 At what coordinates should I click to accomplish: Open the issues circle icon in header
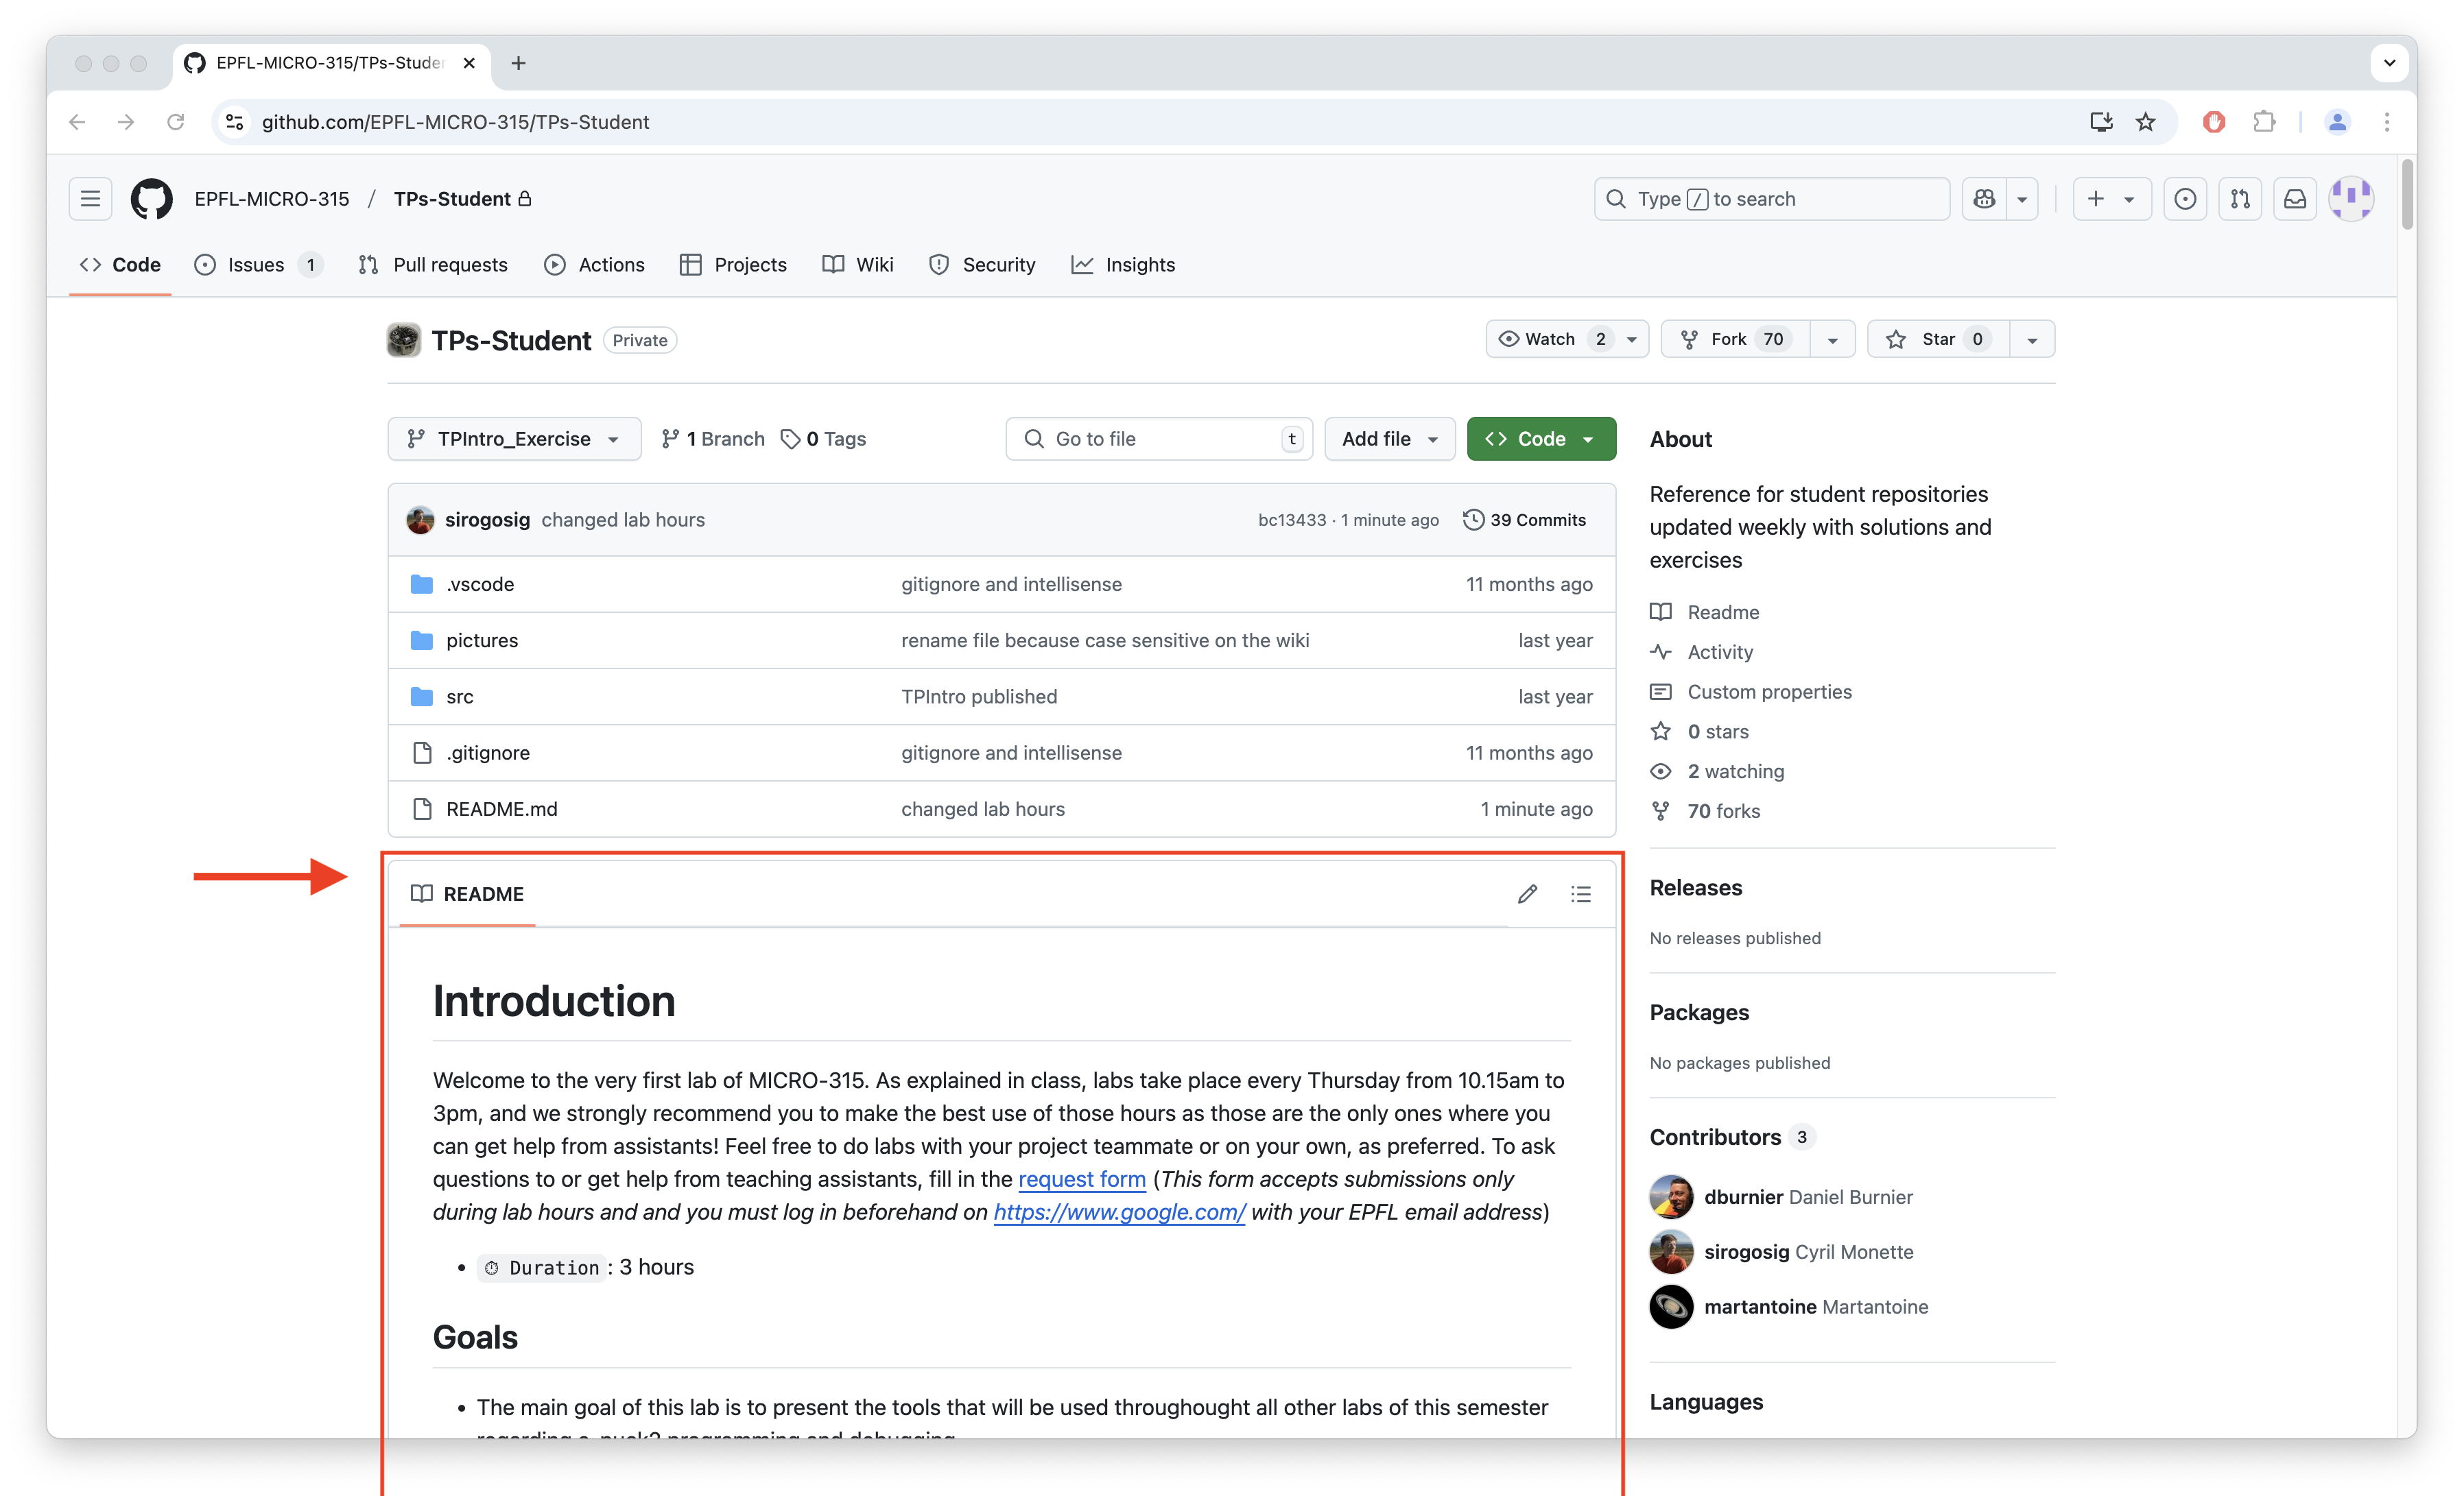coord(2185,199)
